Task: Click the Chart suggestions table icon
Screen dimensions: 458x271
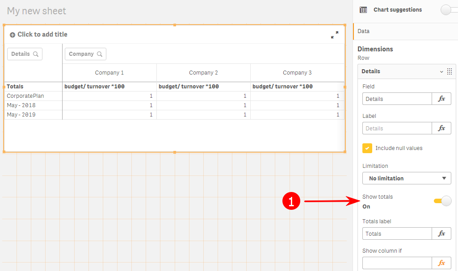Action: click(x=363, y=10)
